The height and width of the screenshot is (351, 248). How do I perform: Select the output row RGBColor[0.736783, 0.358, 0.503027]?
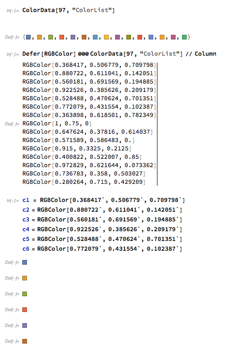click(84, 174)
